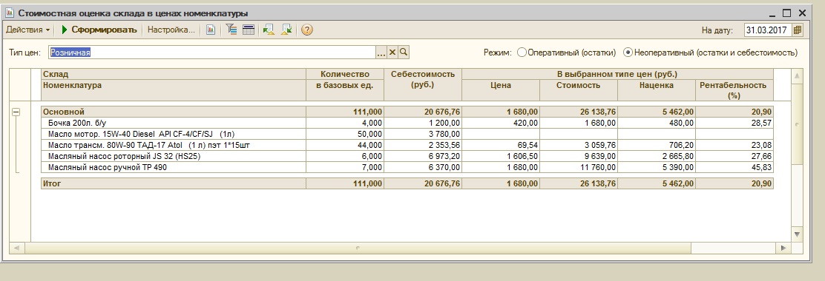The image size is (825, 281).
Task: Click scroll down arrow of vertical scrollbar
Action: pos(797,234)
